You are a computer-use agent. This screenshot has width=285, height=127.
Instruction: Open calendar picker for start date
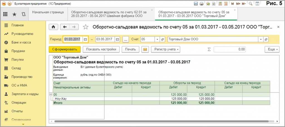85,39
